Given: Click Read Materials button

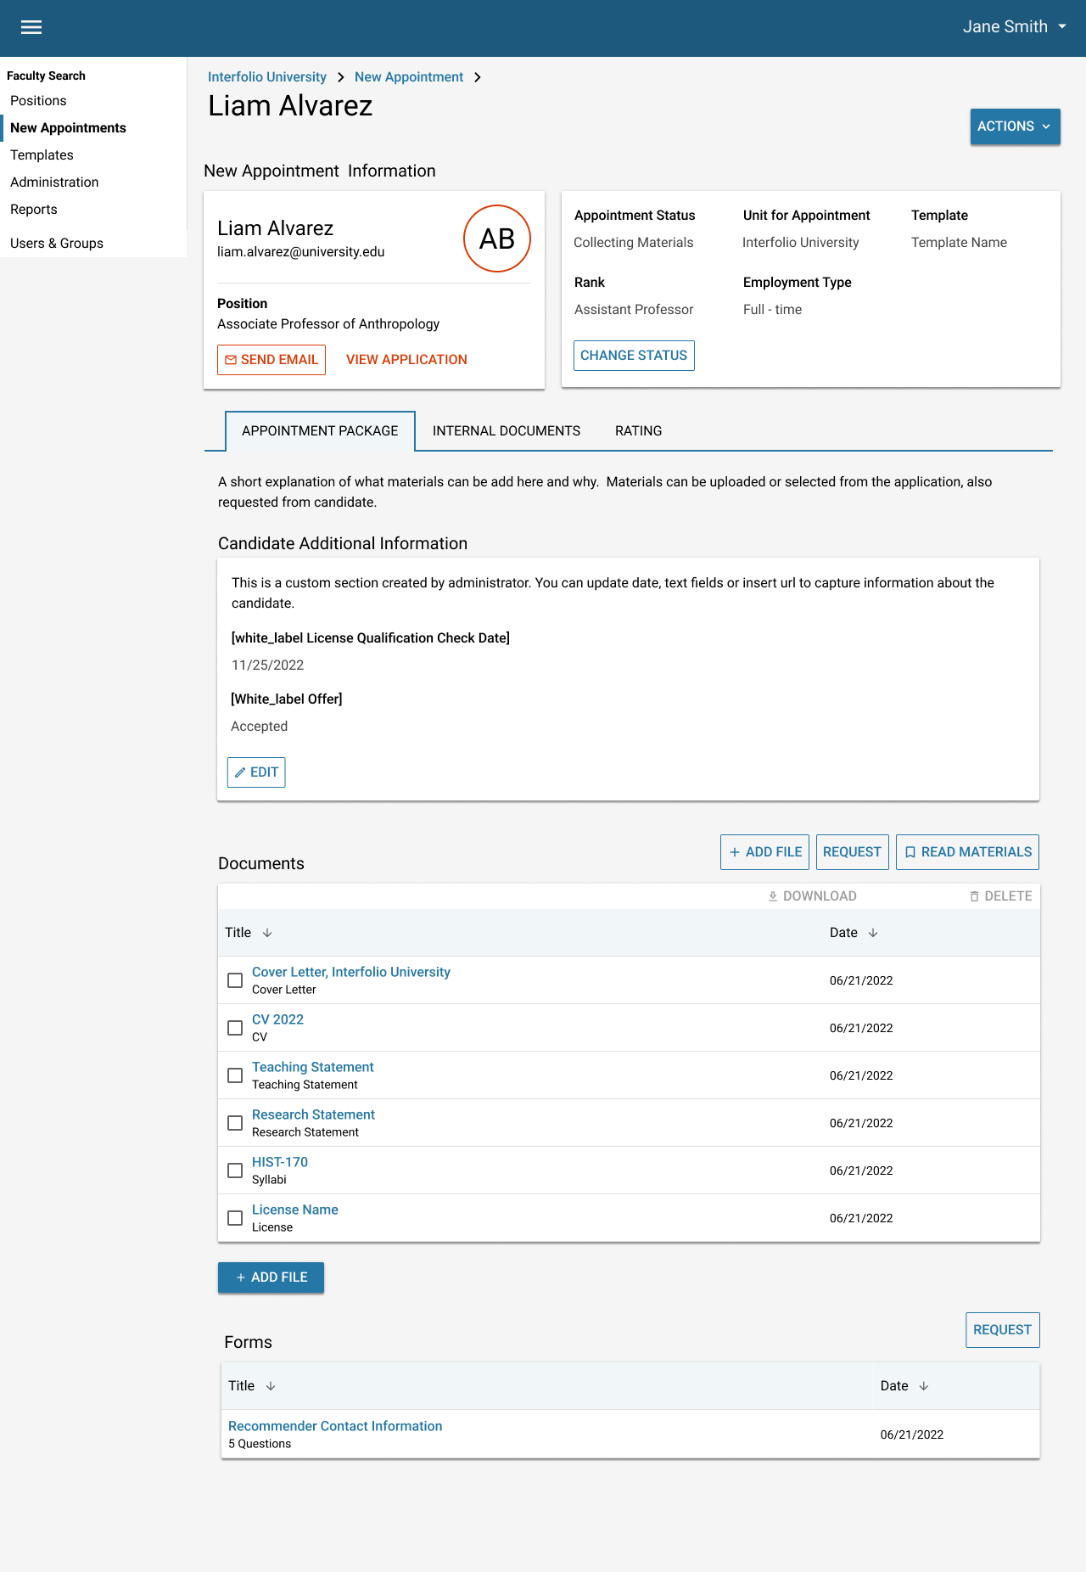Looking at the screenshot, I should pyautogui.click(x=967, y=852).
